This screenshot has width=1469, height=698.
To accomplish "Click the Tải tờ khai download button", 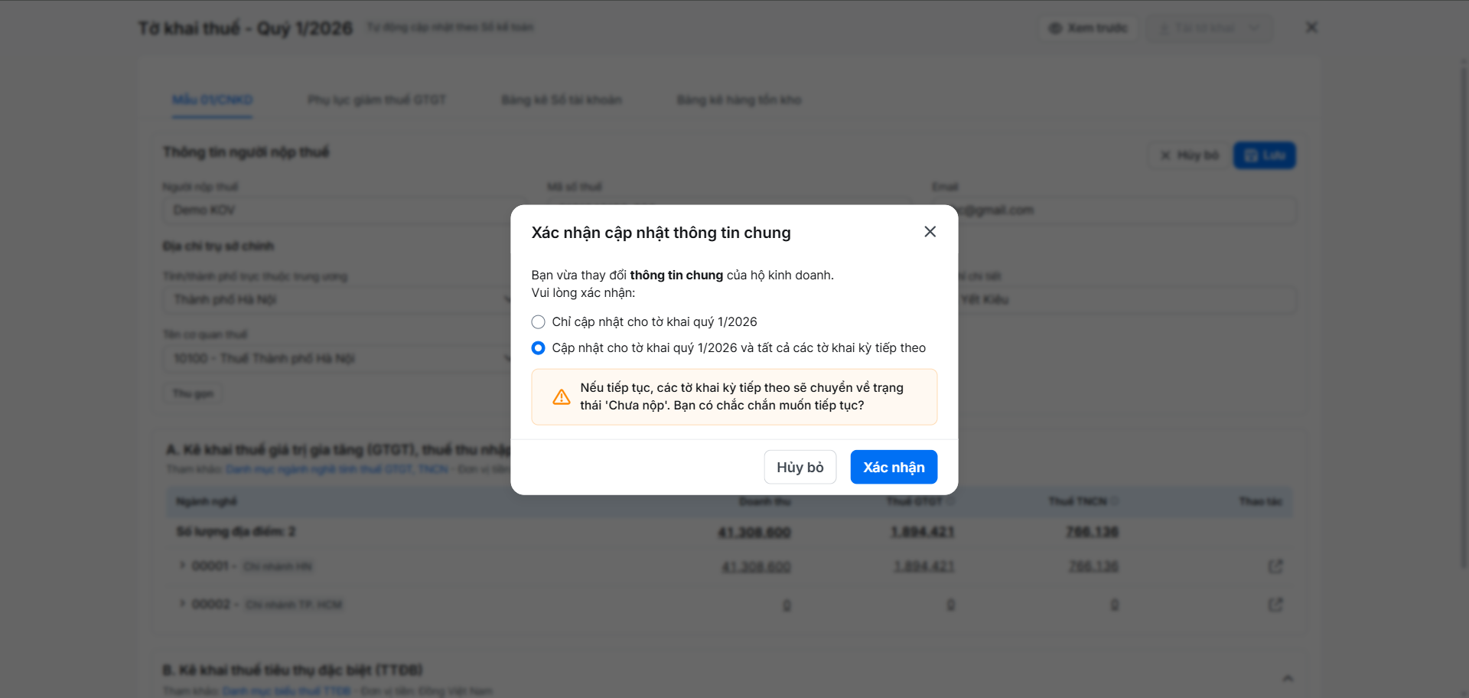I will click(1208, 28).
